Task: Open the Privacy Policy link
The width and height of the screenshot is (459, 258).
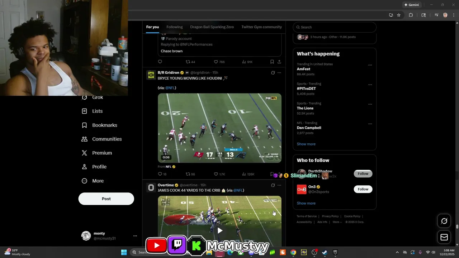Action: (x=330, y=216)
